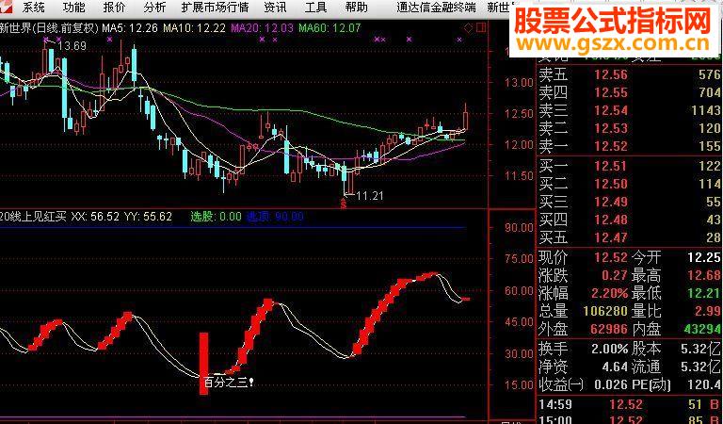Click the 逃顶: 90.00 indicator label

[275, 217]
